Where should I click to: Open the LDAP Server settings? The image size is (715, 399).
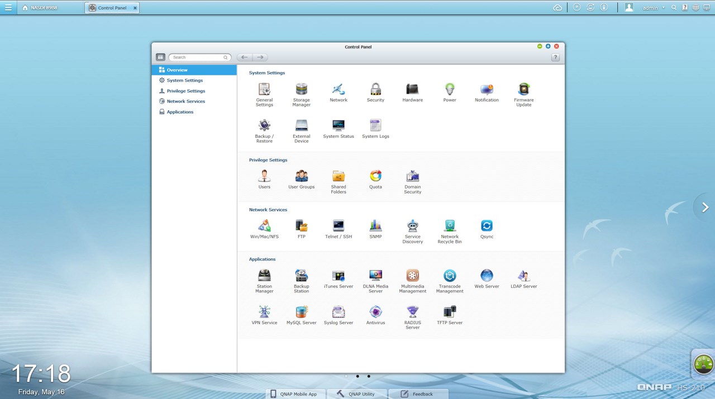point(524,278)
